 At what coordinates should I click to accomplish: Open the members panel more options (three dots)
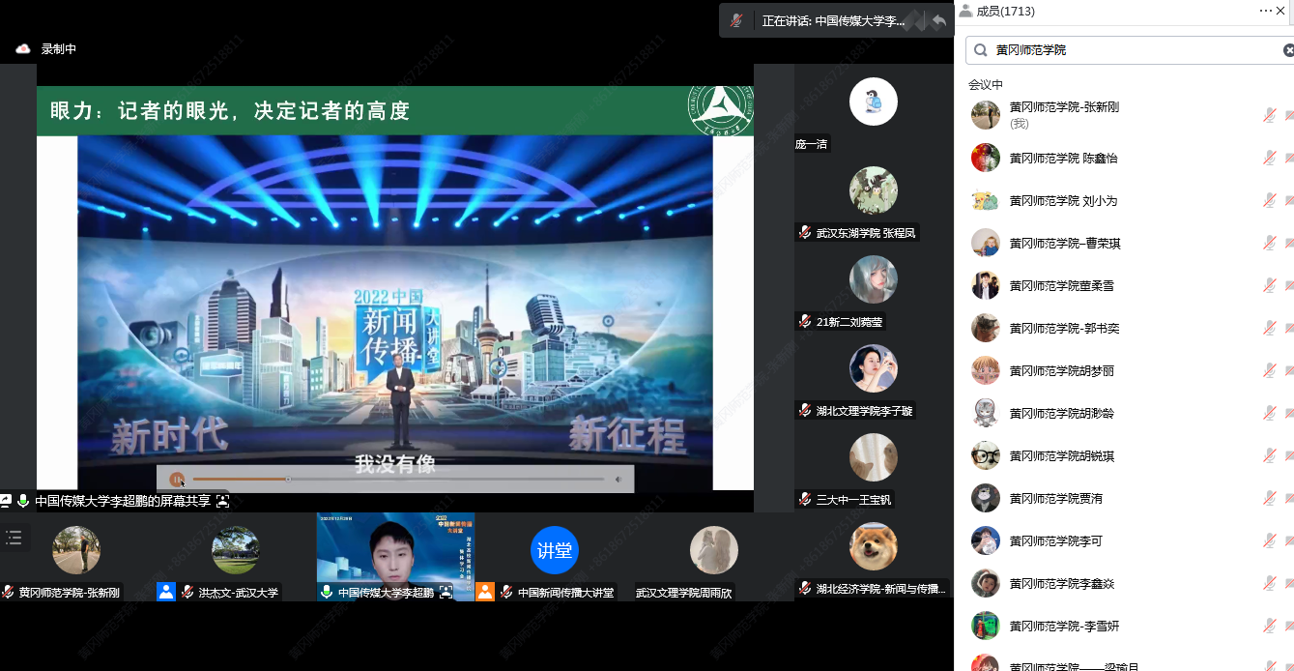(x=1265, y=11)
